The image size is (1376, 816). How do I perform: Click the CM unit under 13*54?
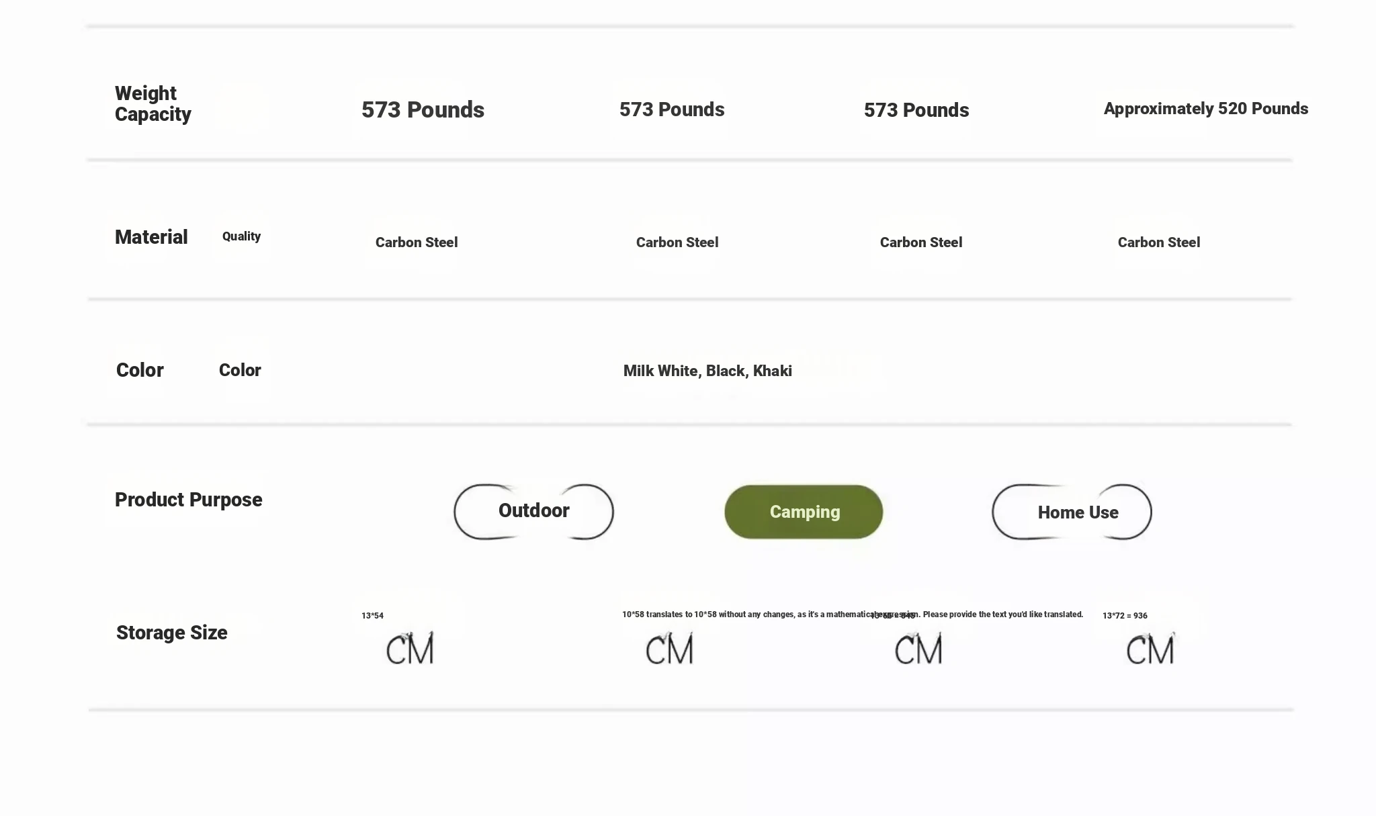[410, 649]
